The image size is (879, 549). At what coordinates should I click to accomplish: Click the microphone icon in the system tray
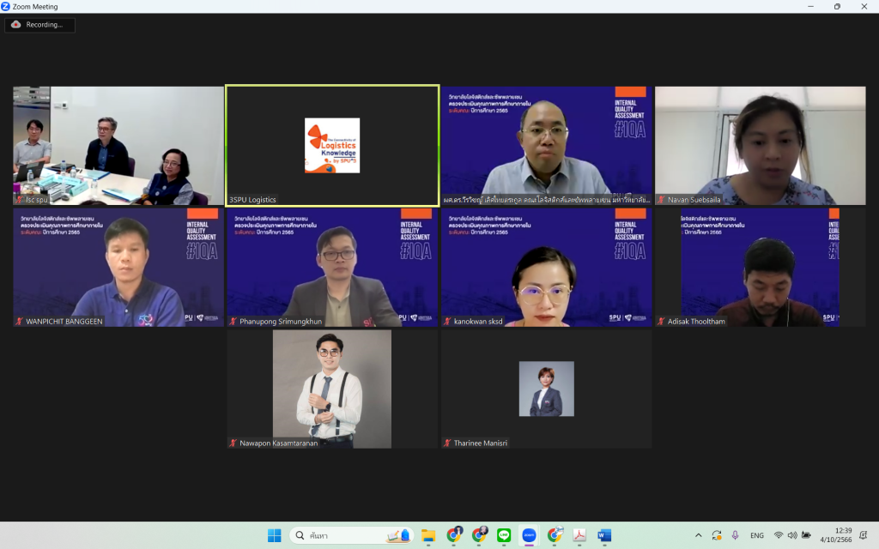point(735,535)
